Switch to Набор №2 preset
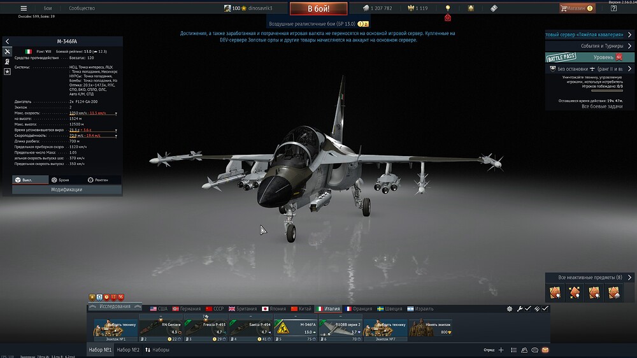Image resolution: width=637 pixels, height=358 pixels. click(x=128, y=350)
